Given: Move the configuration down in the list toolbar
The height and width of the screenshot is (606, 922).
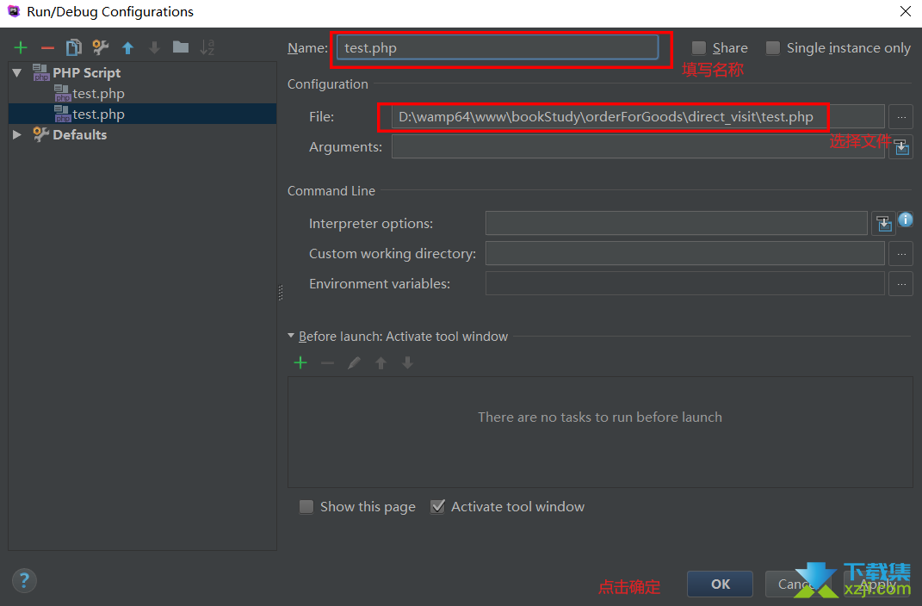Looking at the screenshot, I should (x=154, y=47).
